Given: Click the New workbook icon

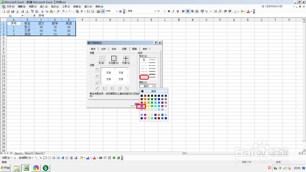Looking at the screenshot, I should point(3,11).
